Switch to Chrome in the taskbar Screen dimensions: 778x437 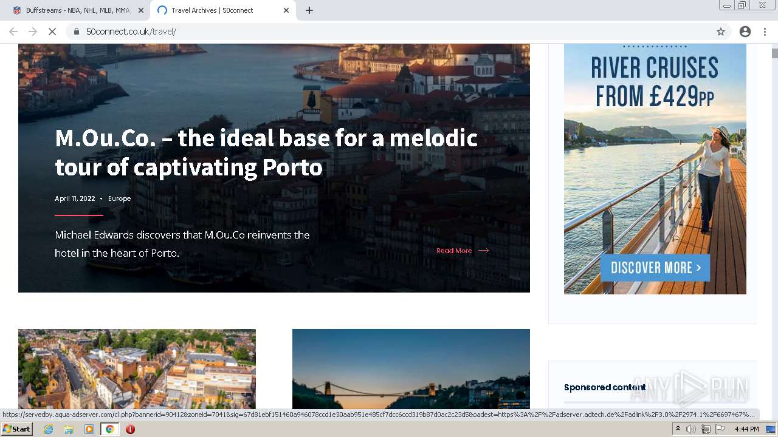click(x=110, y=429)
